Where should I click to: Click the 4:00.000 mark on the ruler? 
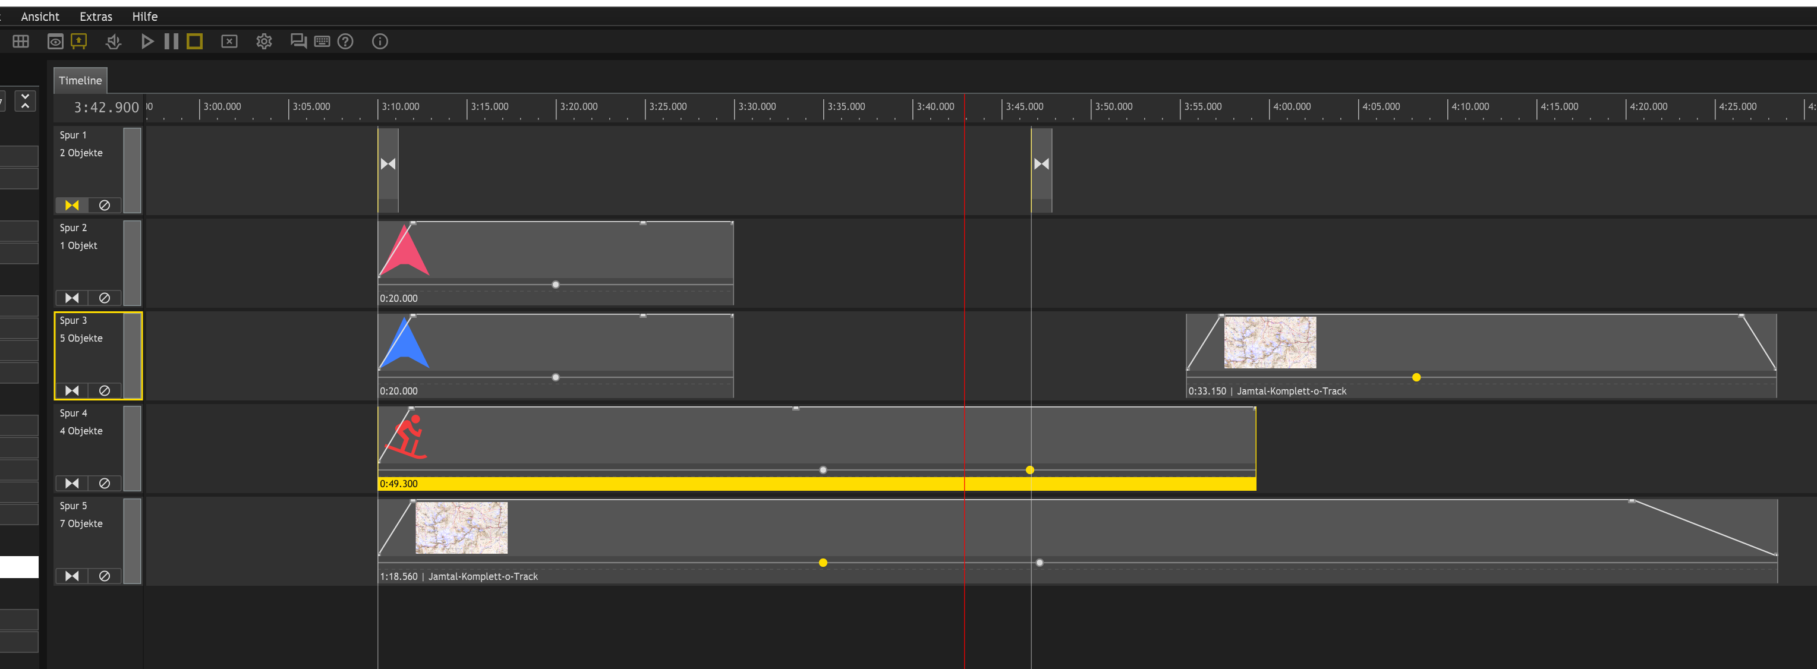[1292, 106]
